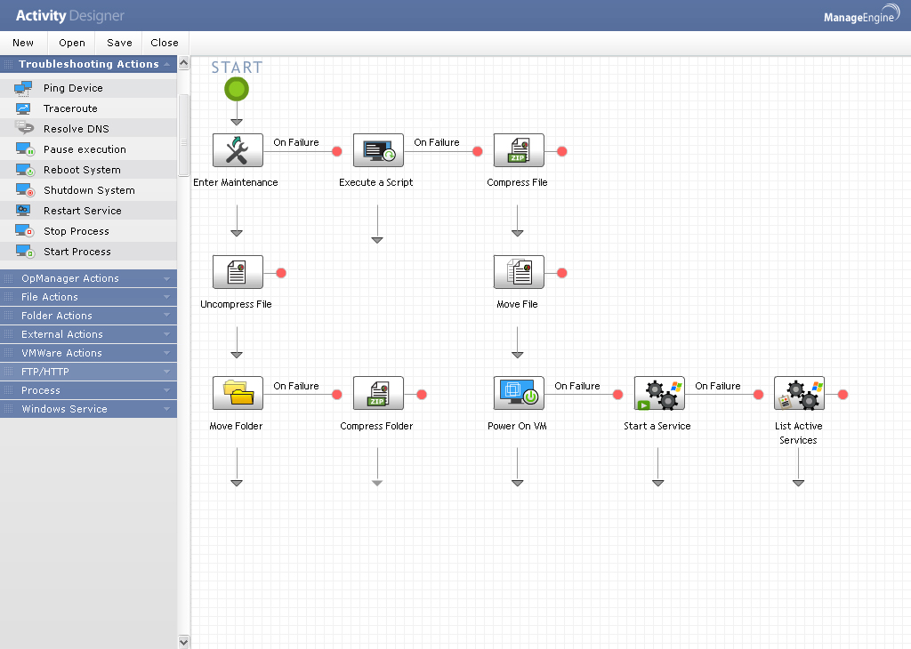Image resolution: width=911 pixels, height=649 pixels.
Task: Expand the FTP/HTTP section
Action: point(88,372)
